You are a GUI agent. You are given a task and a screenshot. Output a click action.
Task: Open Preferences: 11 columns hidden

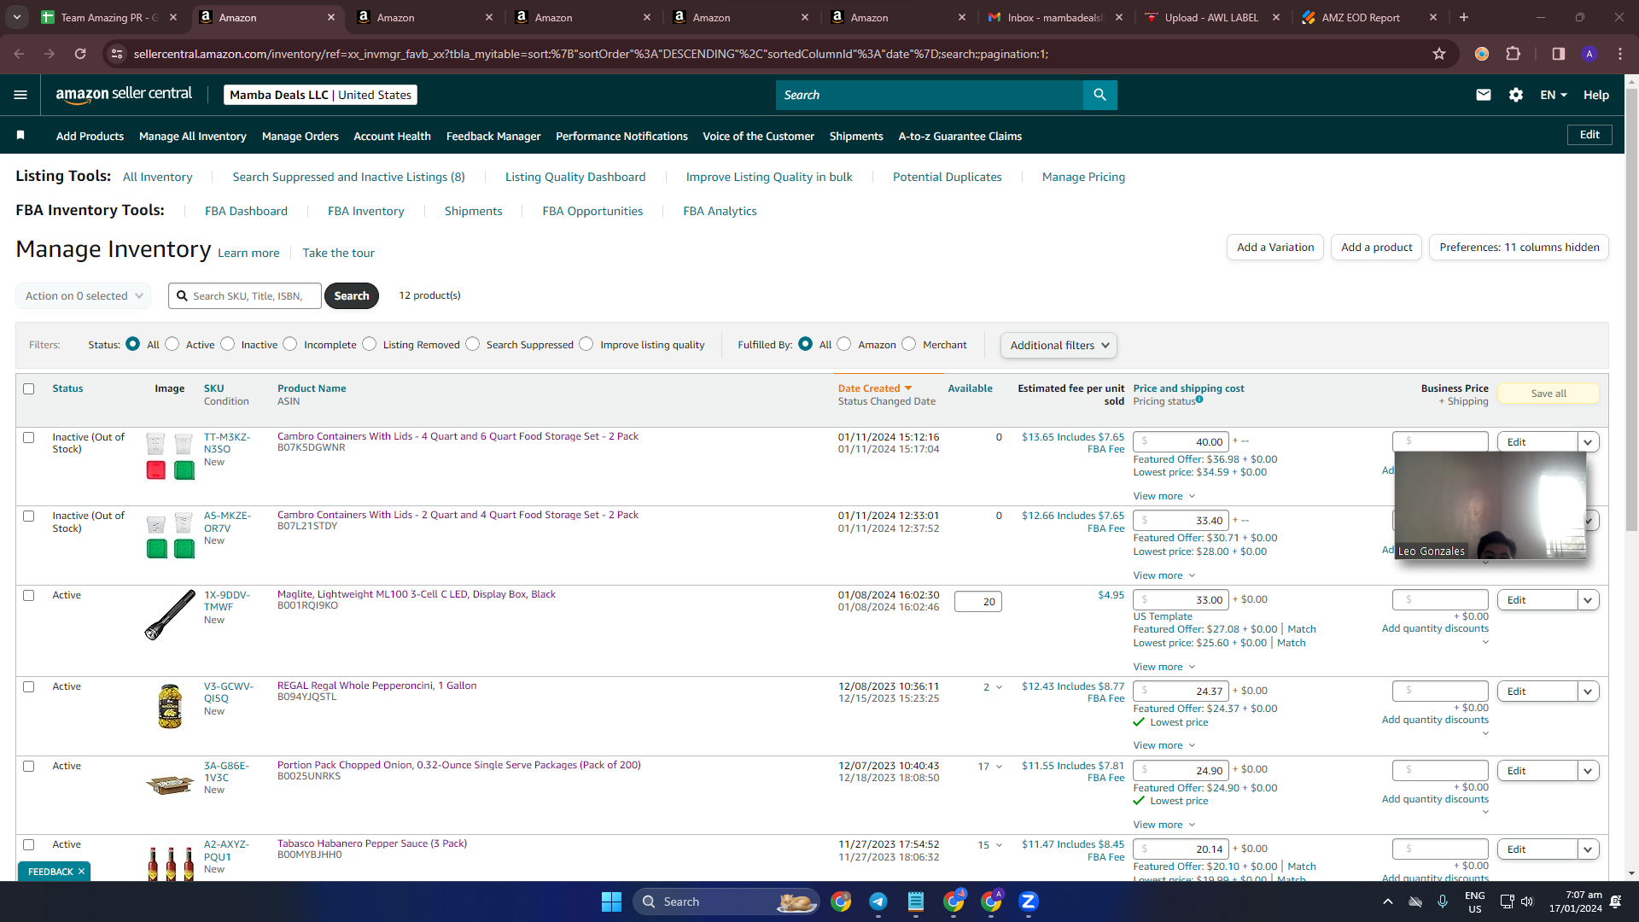tap(1519, 248)
